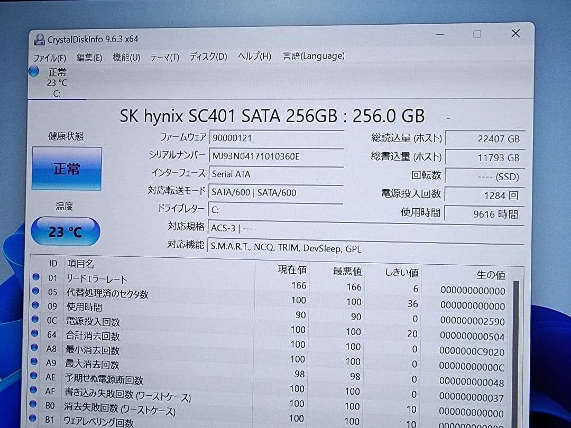571x428 pixels.
Task: Select the C: drive tab with 23 °C
Action: point(57,82)
